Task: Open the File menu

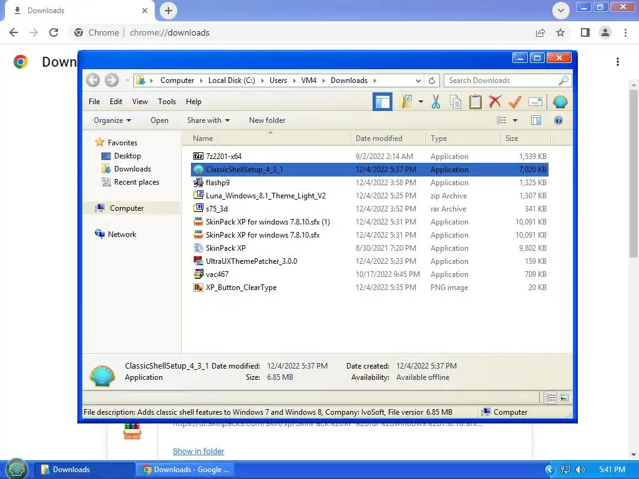Action: tap(94, 102)
